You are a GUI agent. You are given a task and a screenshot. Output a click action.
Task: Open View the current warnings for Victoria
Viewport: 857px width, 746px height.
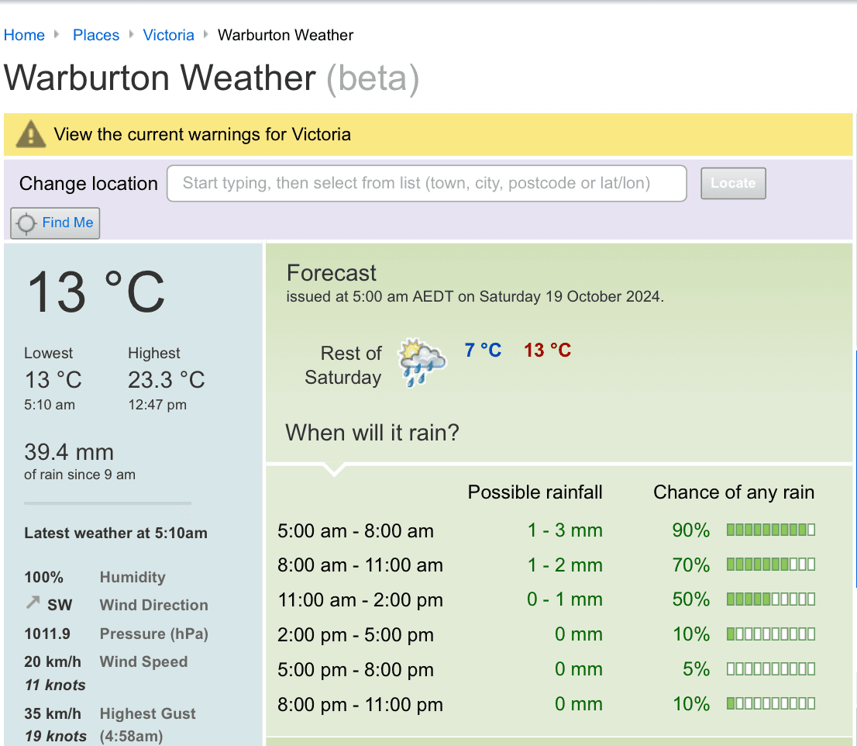pyautogui.click(x=202, y=134)
